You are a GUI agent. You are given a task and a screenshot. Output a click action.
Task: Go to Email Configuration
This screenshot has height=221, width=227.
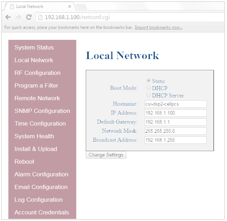point(41,187)
